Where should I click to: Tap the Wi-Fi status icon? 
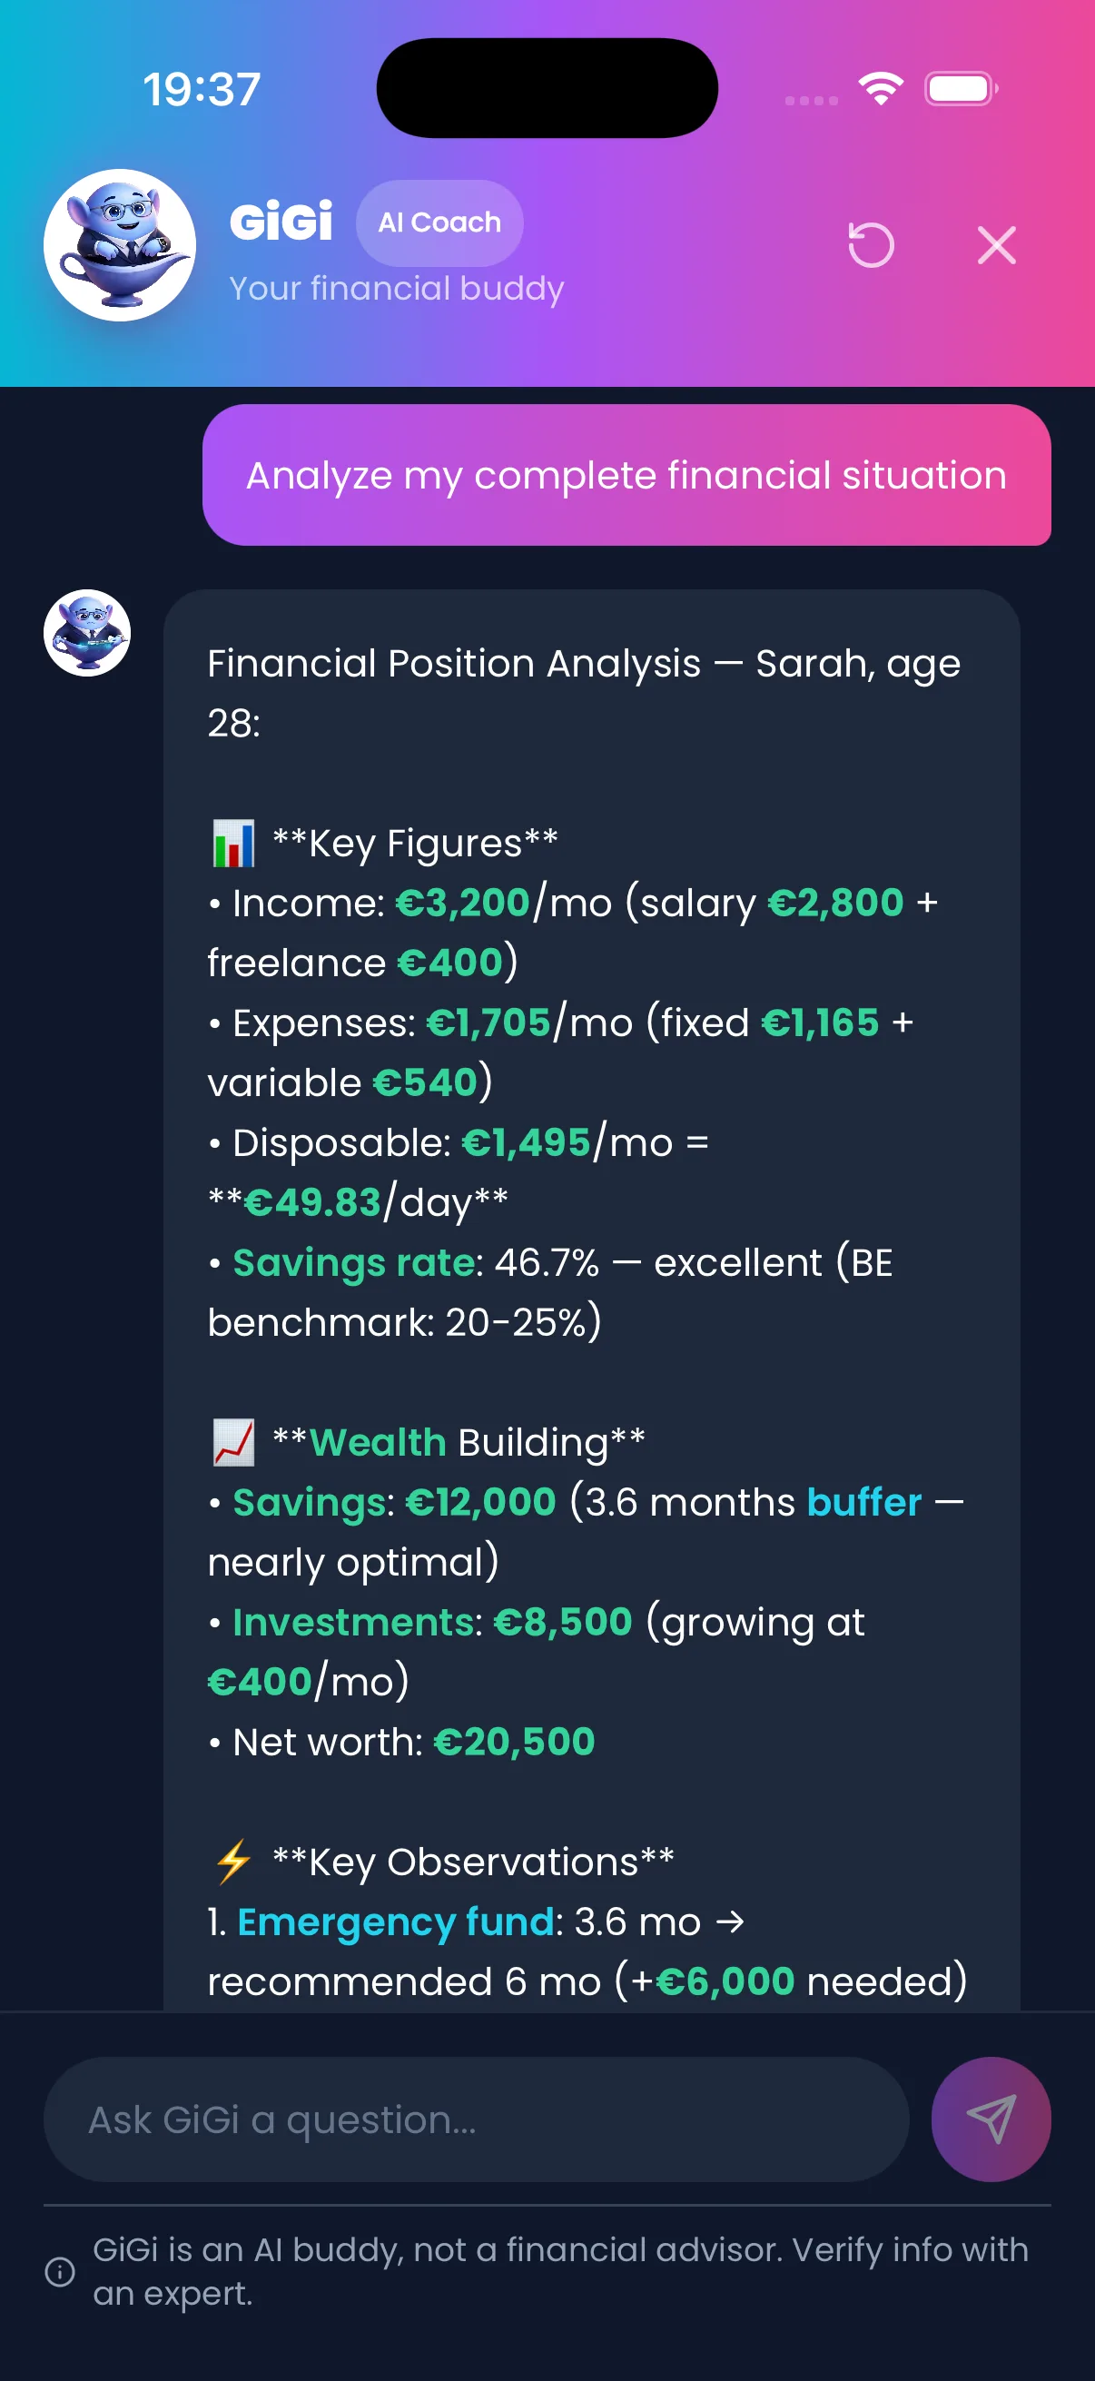point(881,90)
